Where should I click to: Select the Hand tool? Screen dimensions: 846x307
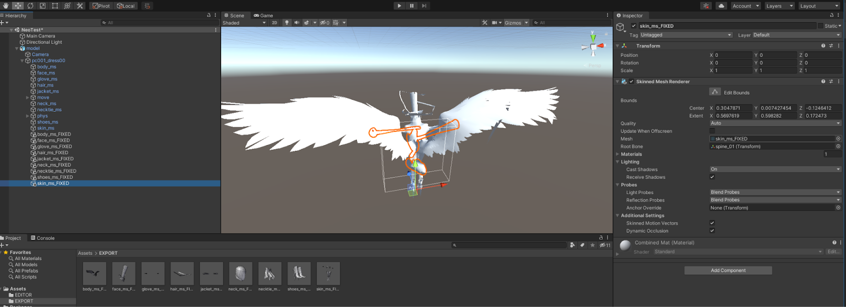click(x=6, y=6)
